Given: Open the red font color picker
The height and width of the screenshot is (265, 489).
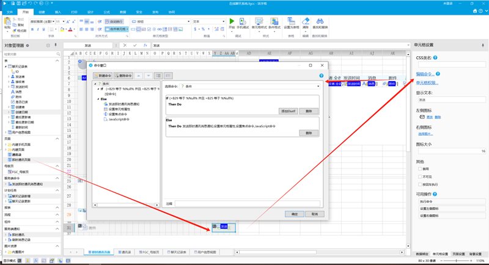Looking at the screenshot, I should (x=71, y=29).
